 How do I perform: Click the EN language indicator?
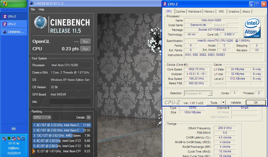14,129
